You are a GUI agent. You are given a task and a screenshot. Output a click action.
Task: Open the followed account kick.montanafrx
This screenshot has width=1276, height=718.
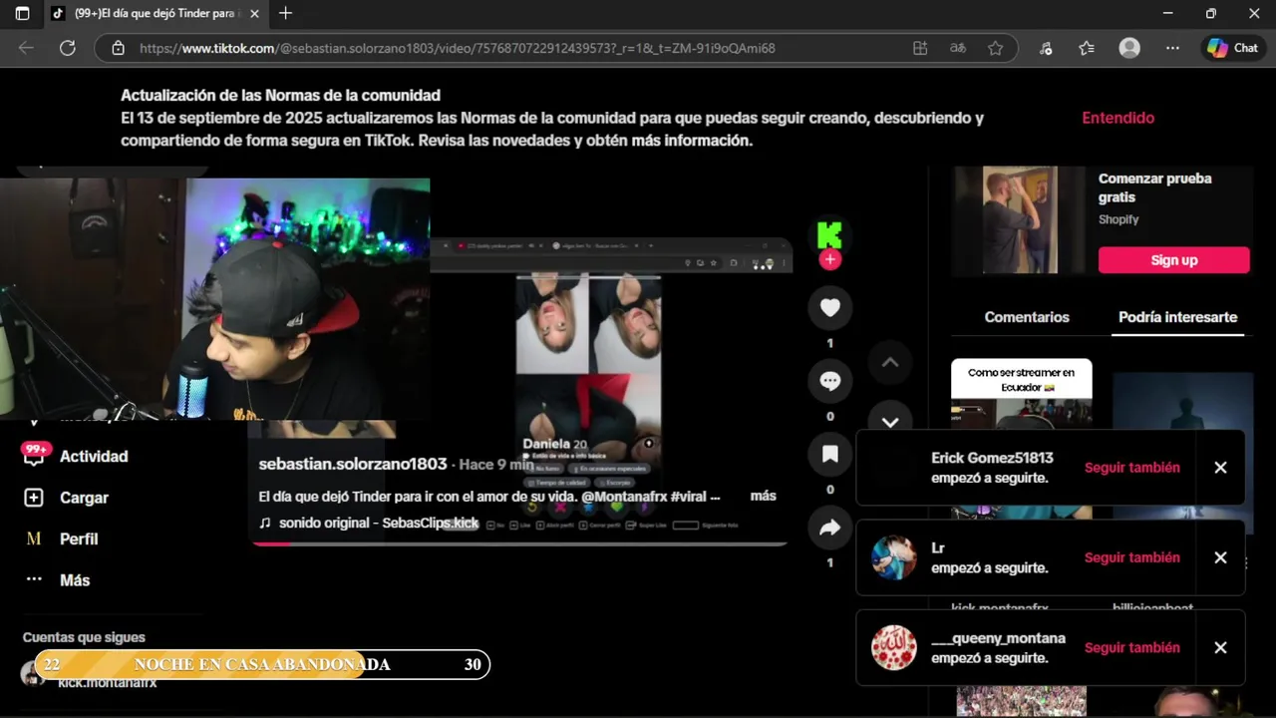pyautogui.click(x=107, y=683)
